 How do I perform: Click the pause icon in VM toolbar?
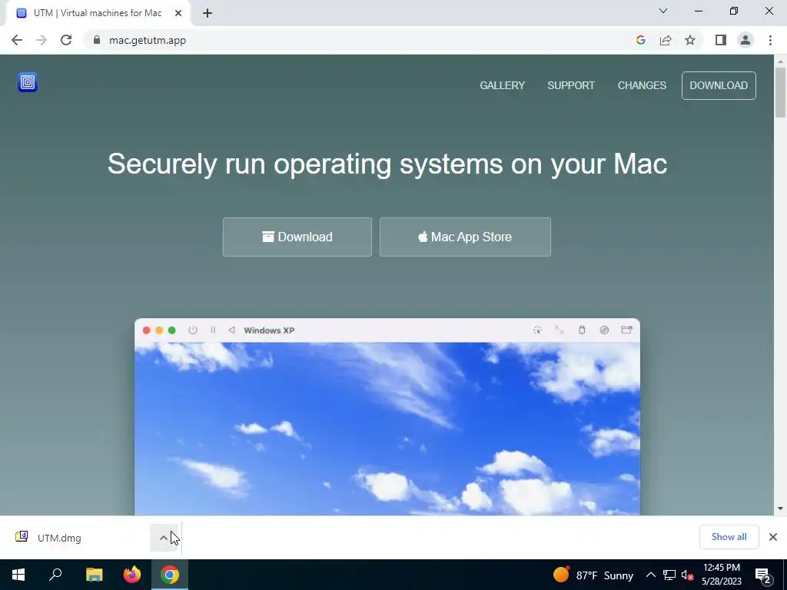tap(213, 330)
